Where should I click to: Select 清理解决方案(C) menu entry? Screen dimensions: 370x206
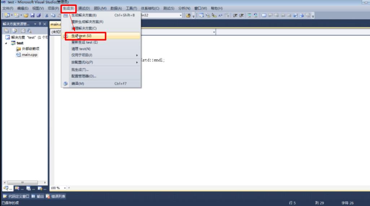click(101, 28)
